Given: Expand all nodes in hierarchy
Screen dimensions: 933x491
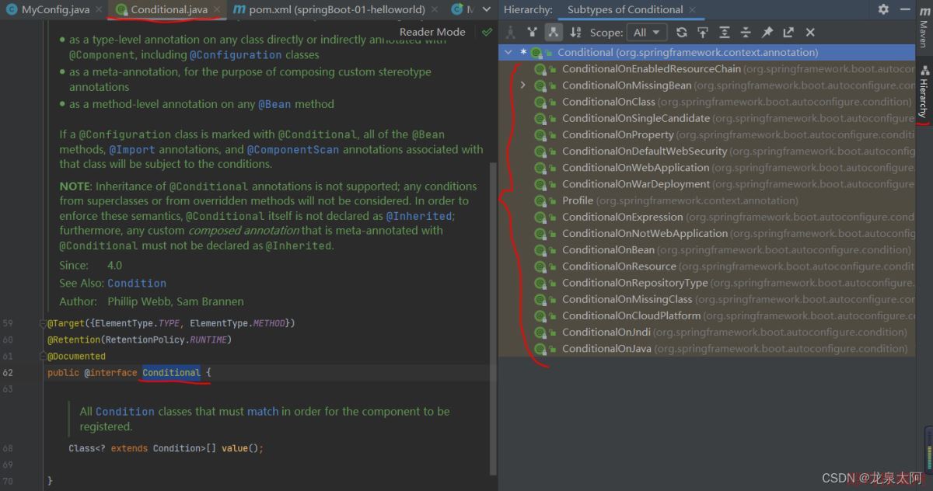Looking at the screenshot, I should click(725, 32).
